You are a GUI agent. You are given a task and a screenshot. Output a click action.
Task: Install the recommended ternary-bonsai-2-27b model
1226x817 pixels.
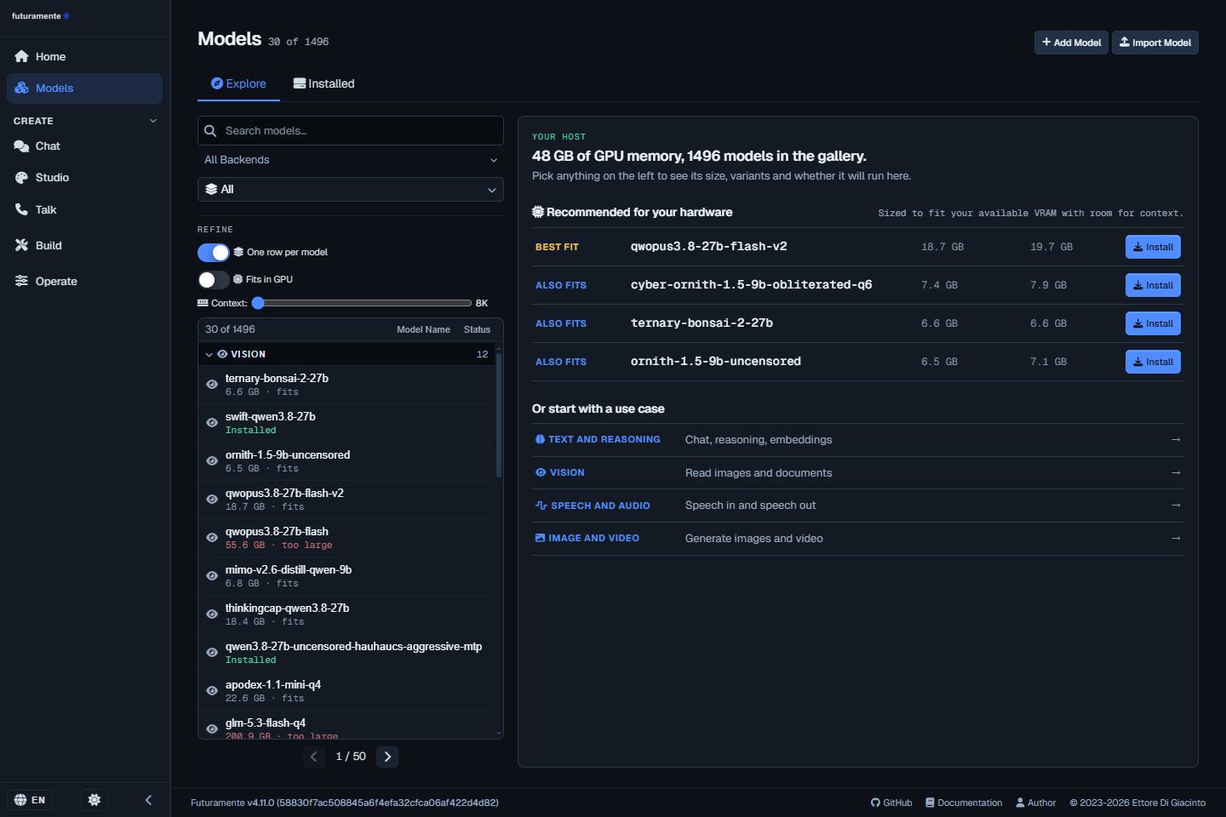tap(1153, 323)
